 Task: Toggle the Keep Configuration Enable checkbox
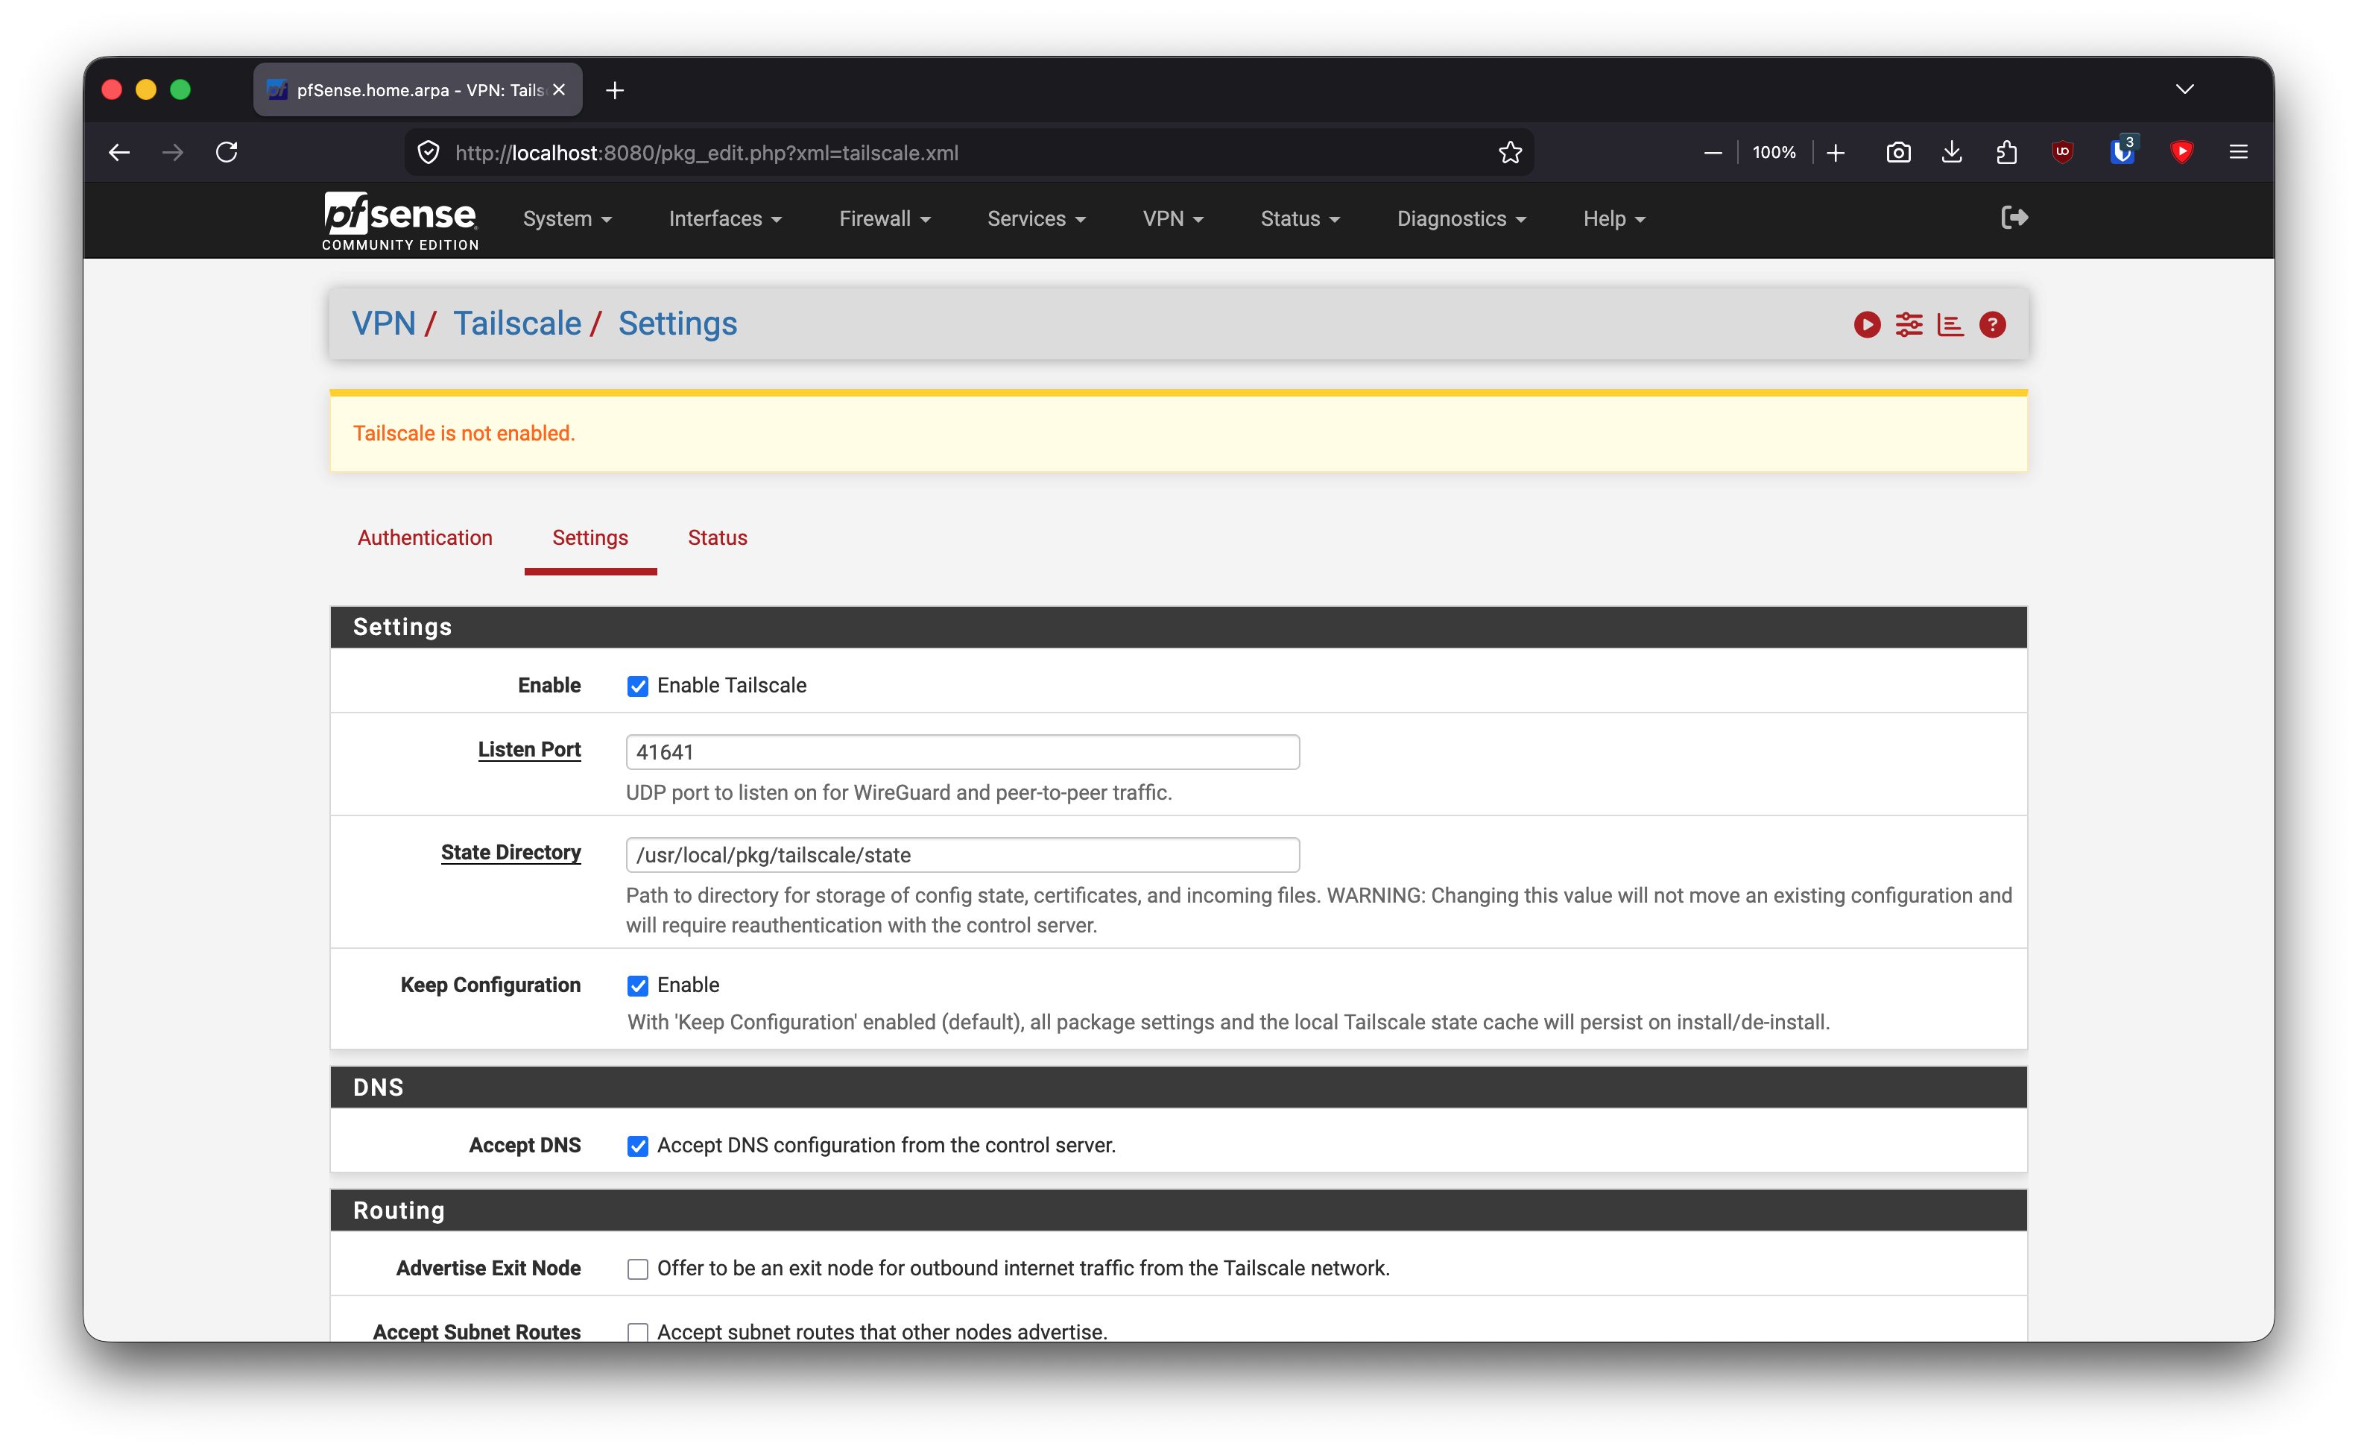tap(637, 985)
